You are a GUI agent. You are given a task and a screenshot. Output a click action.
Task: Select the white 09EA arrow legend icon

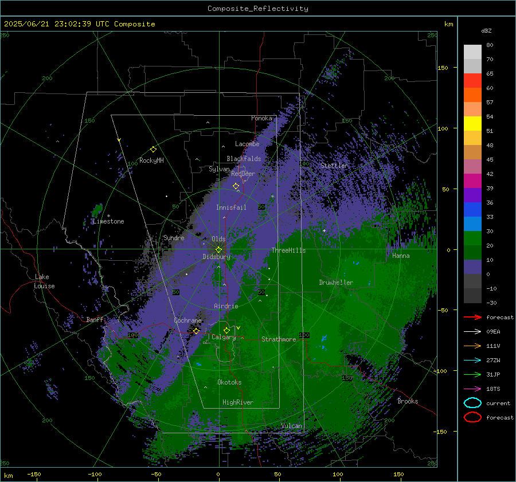(x=472, y=331)
